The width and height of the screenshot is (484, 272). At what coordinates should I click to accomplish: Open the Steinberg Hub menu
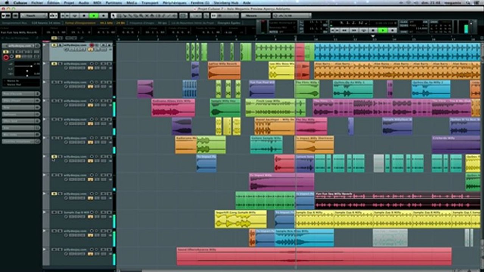coord(226,3)
